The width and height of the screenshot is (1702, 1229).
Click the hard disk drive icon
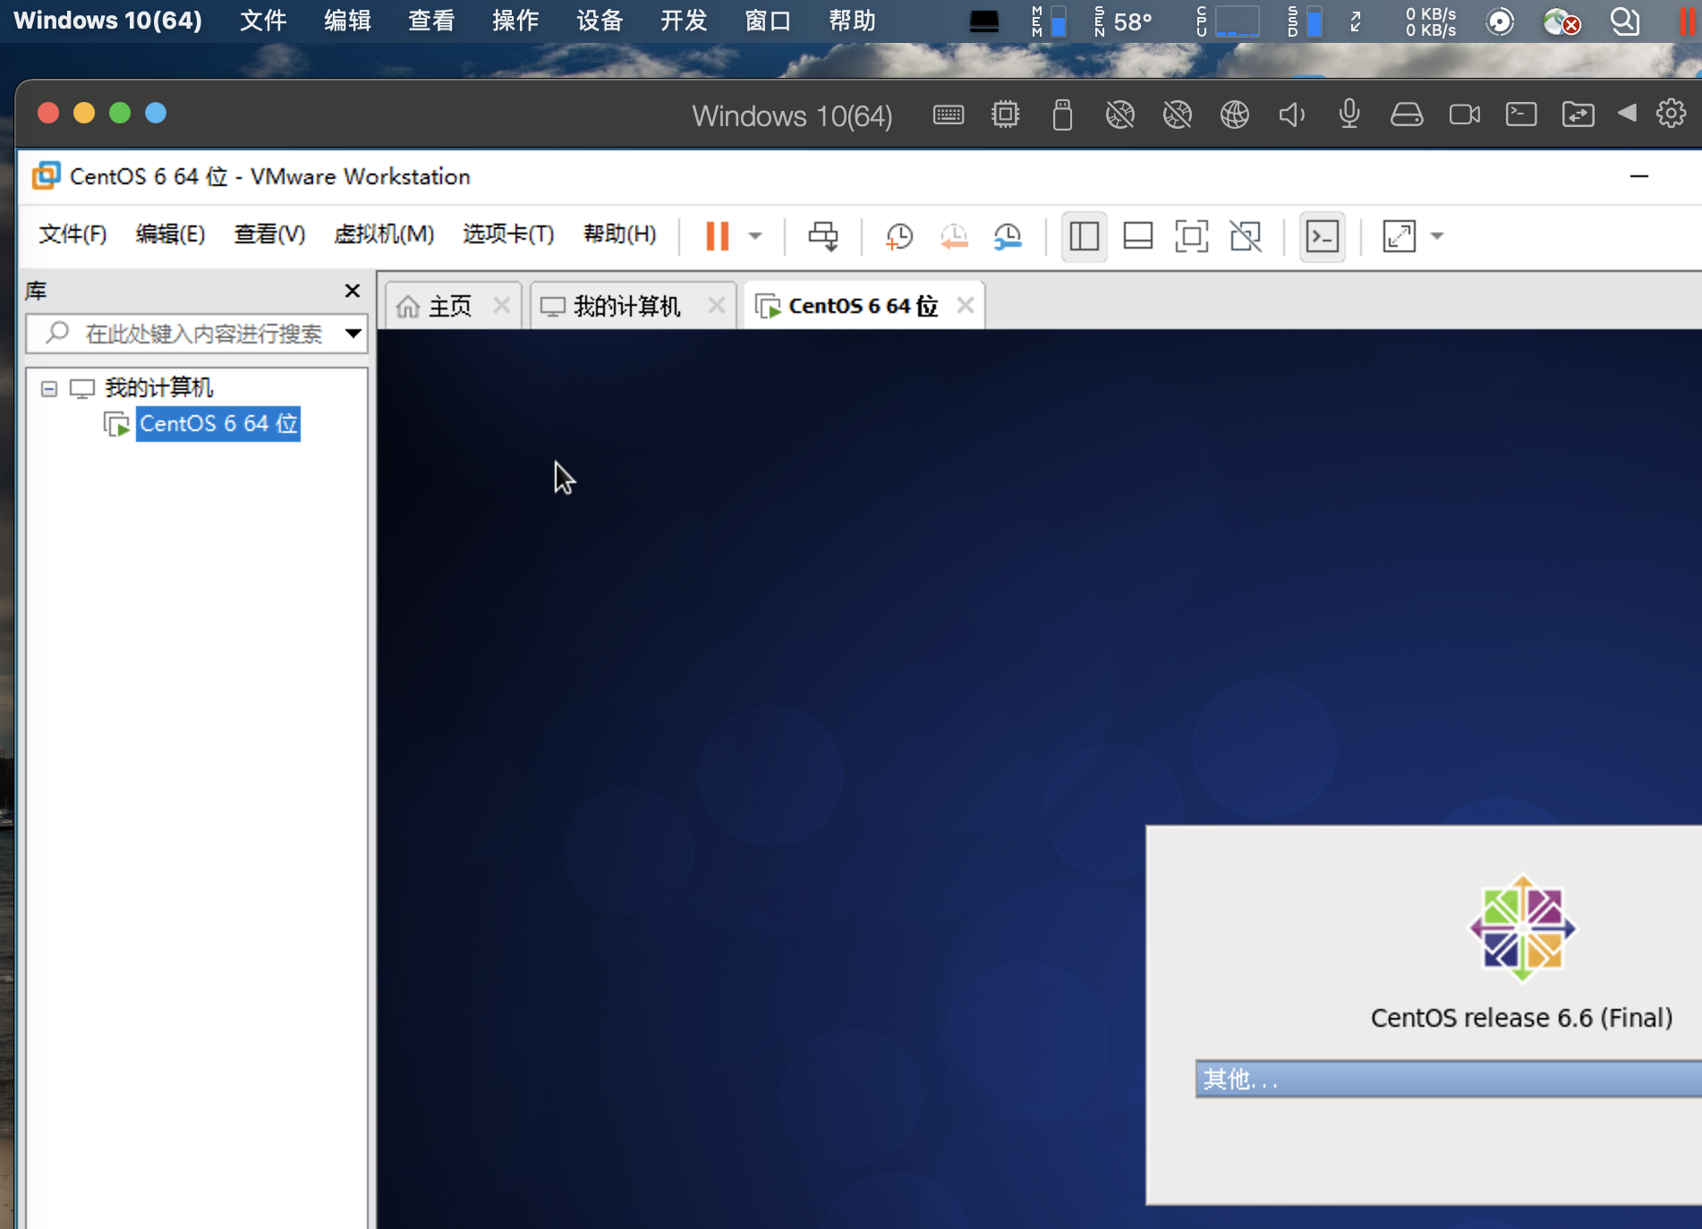(x=1407, y=114)
